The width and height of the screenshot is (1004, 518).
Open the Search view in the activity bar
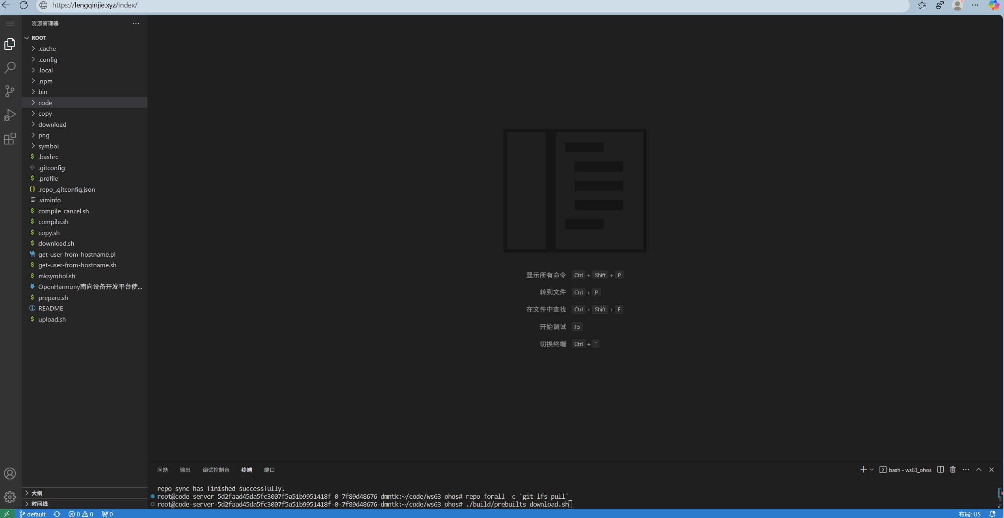pos(10,68)
